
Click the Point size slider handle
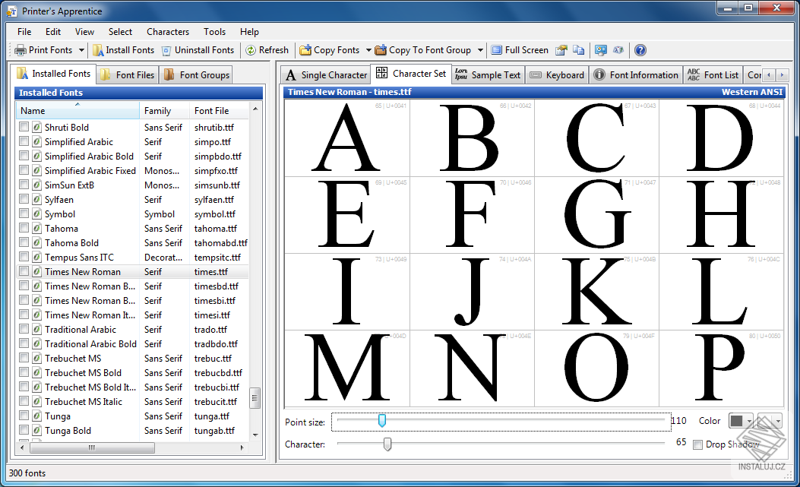(x=381, y=421)
